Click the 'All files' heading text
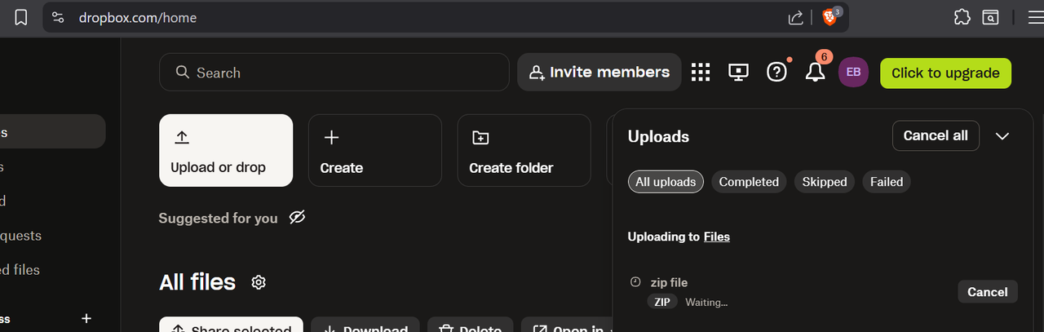The height and width of the screenshot is (332, 1044). [197, 282]
